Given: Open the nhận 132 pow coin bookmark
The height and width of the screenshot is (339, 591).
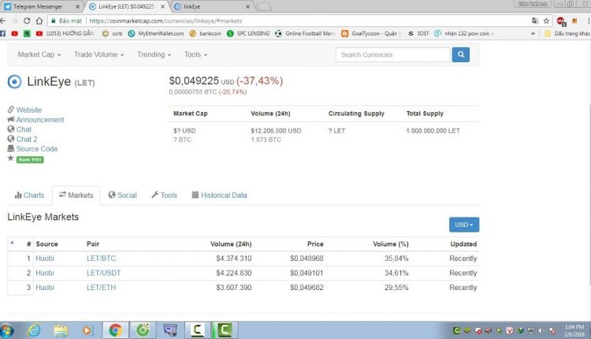Looking at the screenshot, I should click(x=463, y=34).
